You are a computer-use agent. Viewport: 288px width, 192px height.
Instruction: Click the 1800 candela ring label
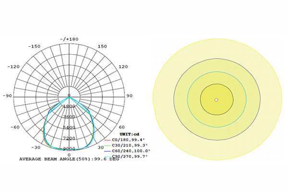click(x=69, y=107)
